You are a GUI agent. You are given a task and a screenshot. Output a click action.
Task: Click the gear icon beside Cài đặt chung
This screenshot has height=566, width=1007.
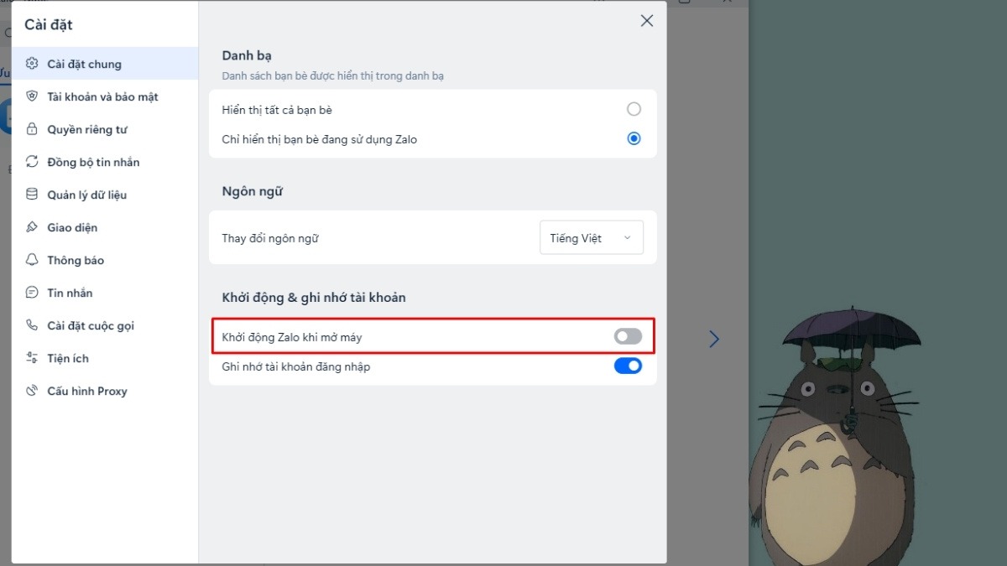pyautogui.click(x=32, y=64)
